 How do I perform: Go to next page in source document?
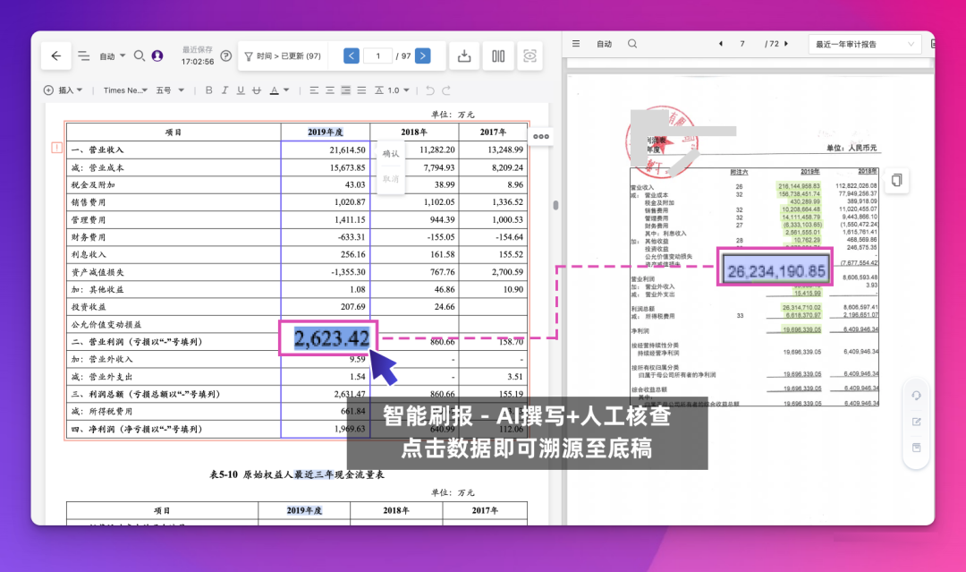[x=786, y=44]
